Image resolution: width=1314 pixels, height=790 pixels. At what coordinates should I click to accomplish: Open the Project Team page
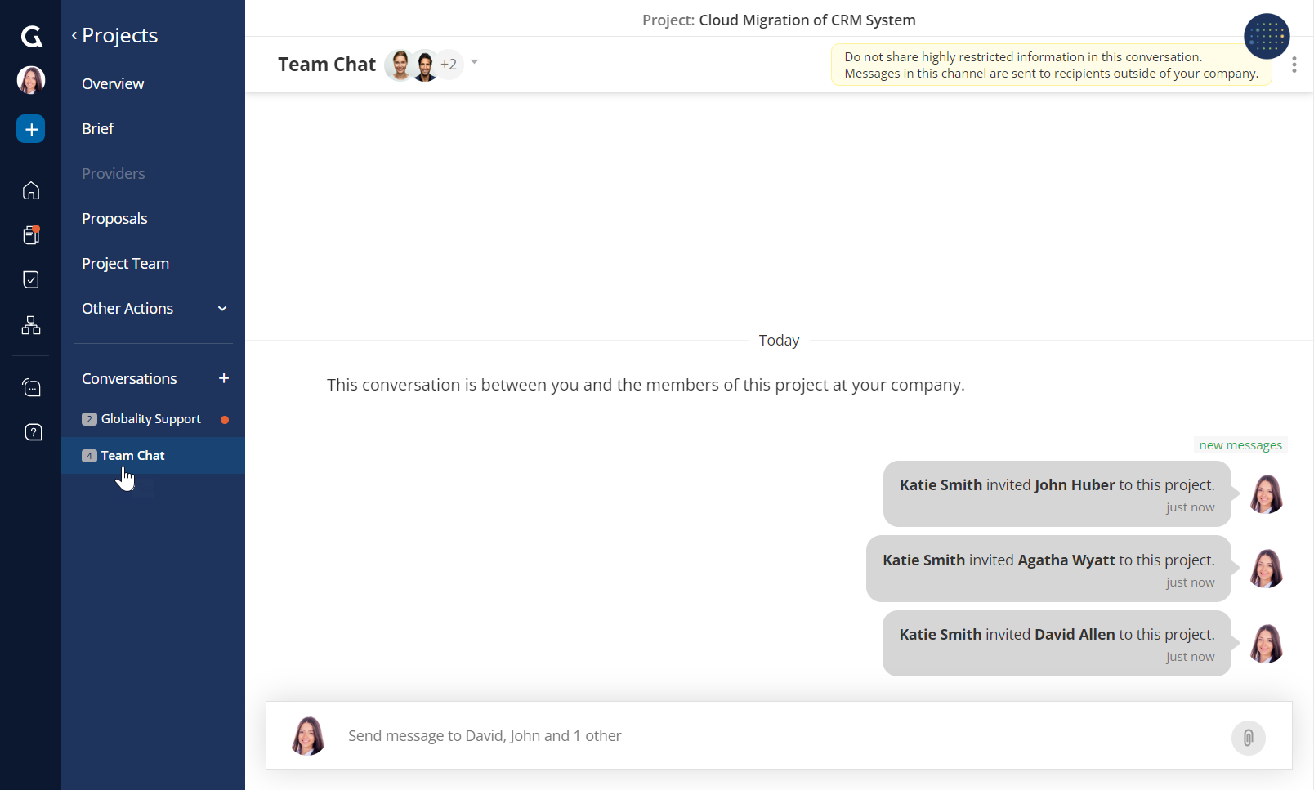[x=125, y=263]
